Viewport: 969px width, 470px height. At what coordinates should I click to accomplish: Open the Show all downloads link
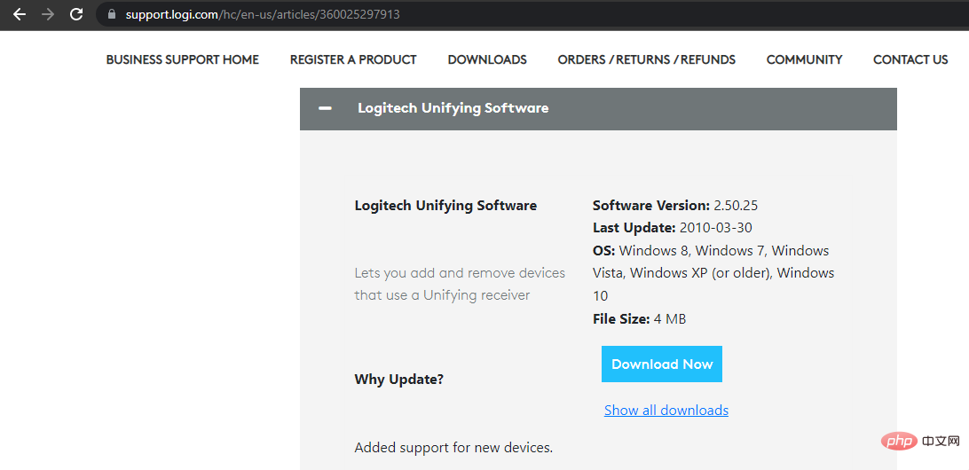coord(666,410)
